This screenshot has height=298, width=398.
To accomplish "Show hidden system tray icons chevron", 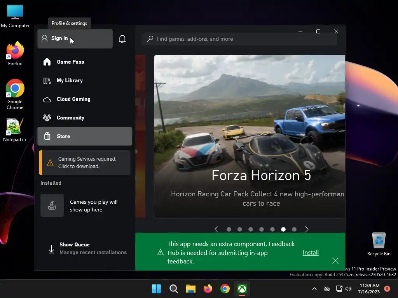I will (314, 289).
